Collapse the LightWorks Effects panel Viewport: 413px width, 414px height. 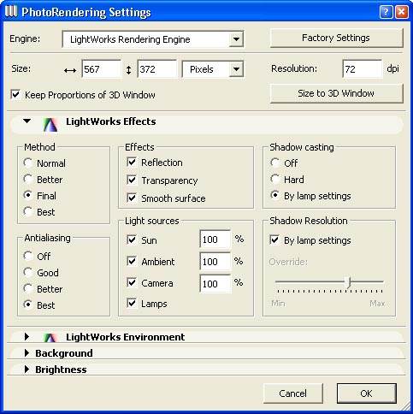[x=27, y=121]
